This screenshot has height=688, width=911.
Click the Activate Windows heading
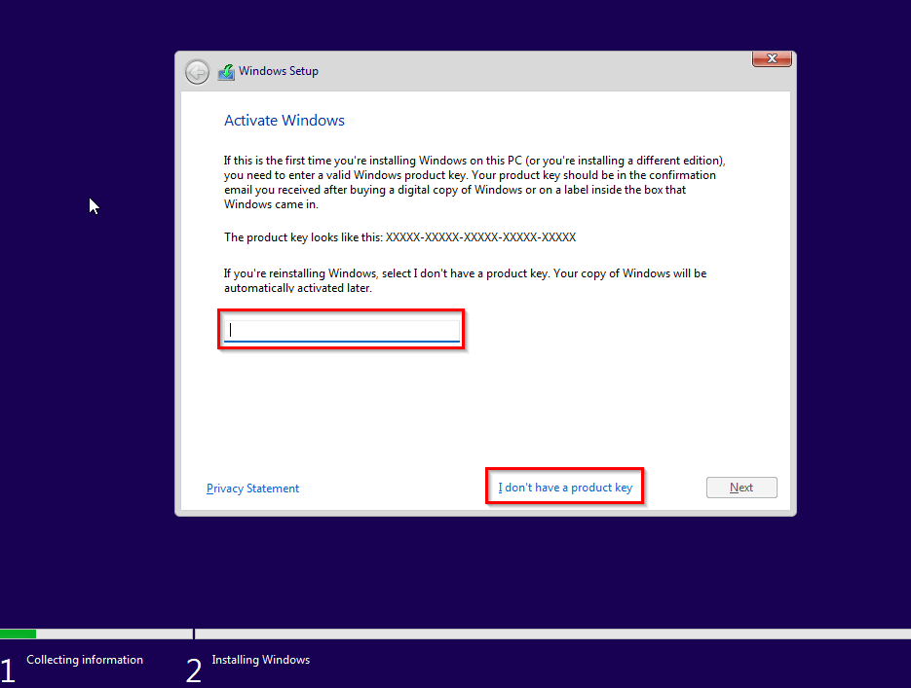pos(285,120)
